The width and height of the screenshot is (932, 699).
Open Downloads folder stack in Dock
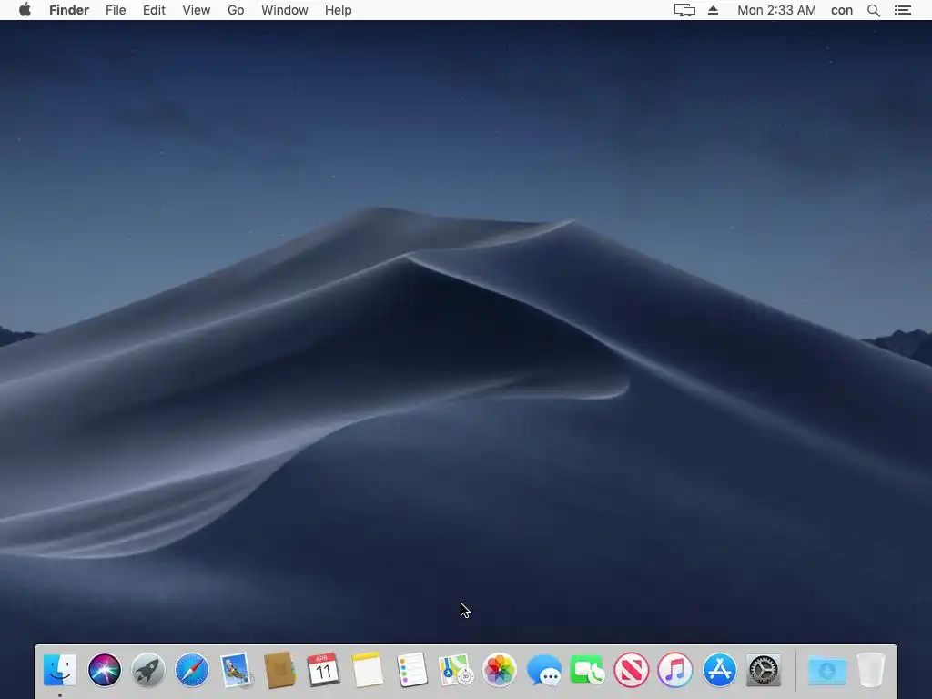click(827, 671)
